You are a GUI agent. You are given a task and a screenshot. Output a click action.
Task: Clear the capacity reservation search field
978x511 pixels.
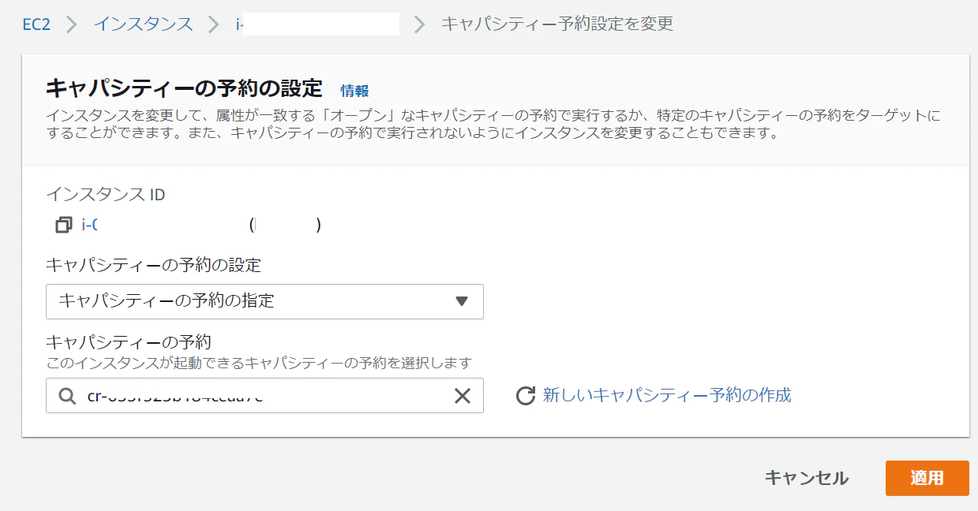tap(463, 396)
